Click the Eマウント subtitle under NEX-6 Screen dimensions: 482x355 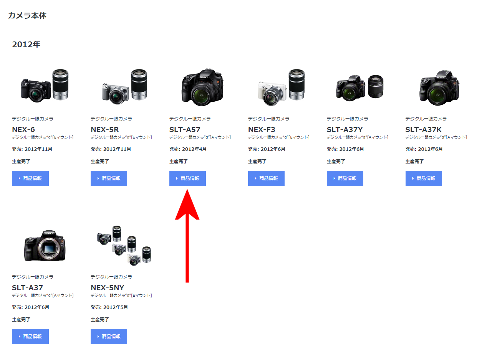43,137
